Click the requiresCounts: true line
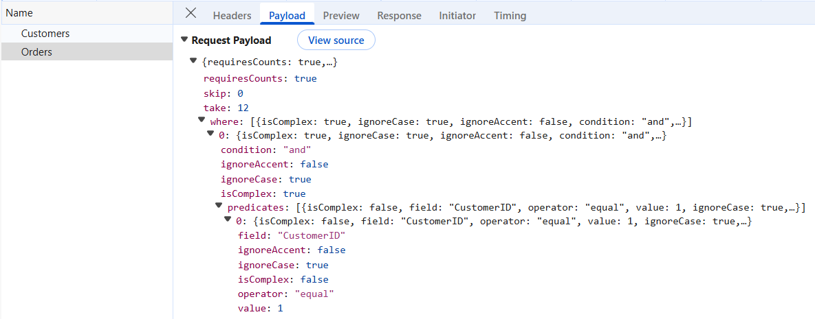This screenshot has height=319, width=815. (260, 79)
